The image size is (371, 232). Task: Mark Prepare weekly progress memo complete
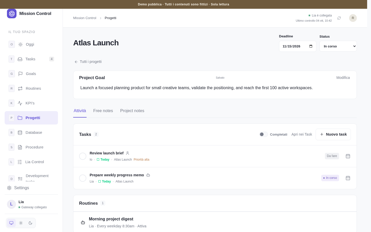click(x=83, y=178)
